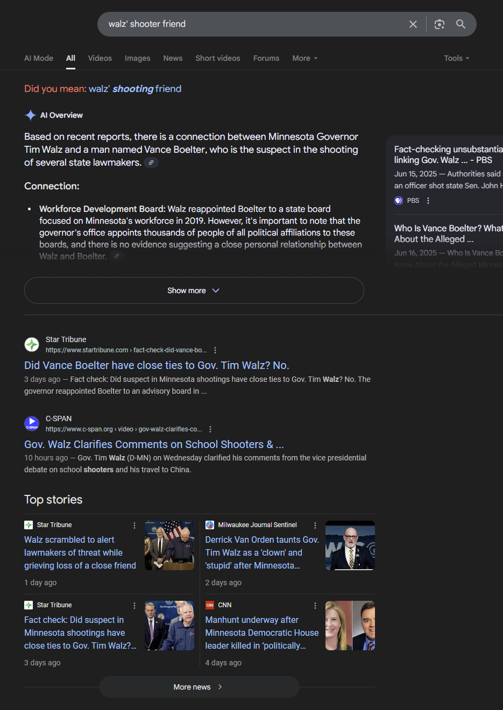Clear the search box with the X icon
This screenshot has width=503, height=710.
click(413, 24)
